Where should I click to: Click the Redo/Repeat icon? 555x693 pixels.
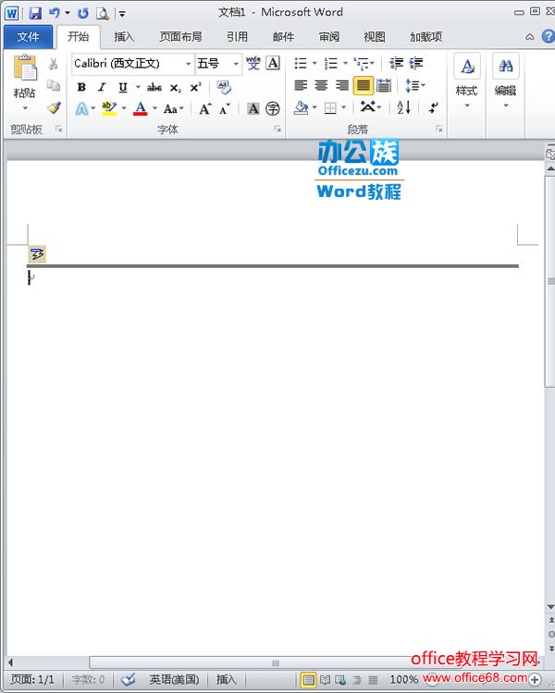click(x=82, y=13)
